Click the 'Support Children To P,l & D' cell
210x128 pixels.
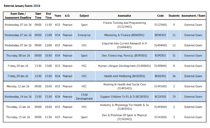124,97
